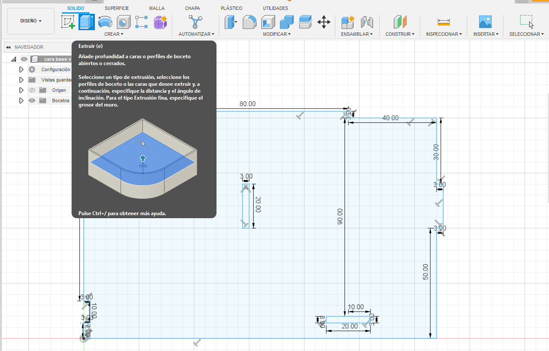
Task: Click the Fillet tool in Modificar
Action: (x=250, y=22)
